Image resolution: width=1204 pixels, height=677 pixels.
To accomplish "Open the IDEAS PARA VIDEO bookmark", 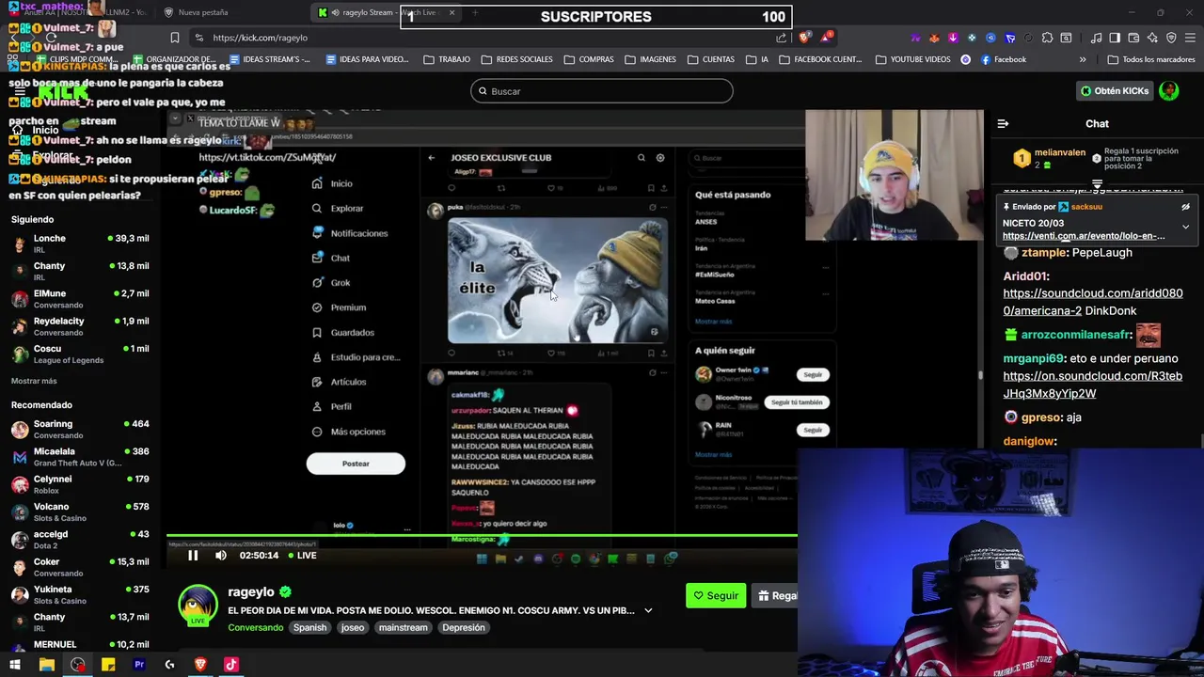I will (x=367, y=59).
